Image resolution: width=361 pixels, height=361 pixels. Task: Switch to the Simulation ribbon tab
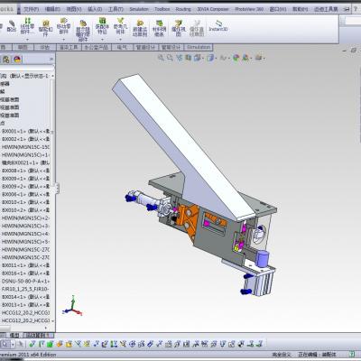click(x=198, y=47)
